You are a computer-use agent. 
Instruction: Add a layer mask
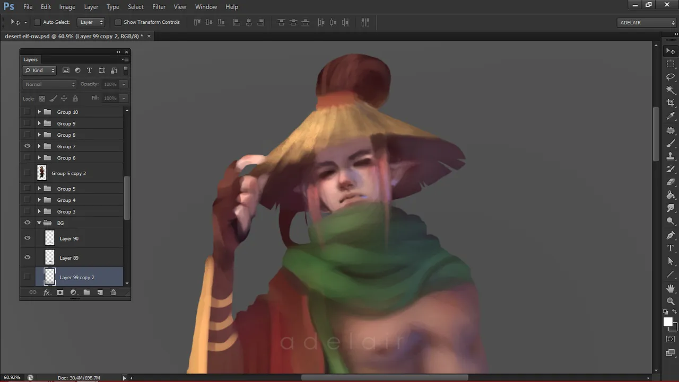pyautogui.click(x=60, y=292)
